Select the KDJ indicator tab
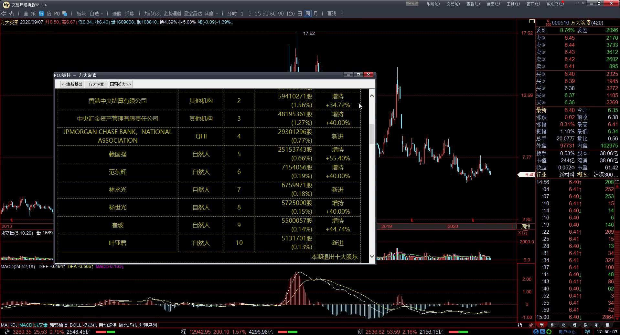Image resolution: width=620 pixels, height=335 pixels. pos(14,325)
